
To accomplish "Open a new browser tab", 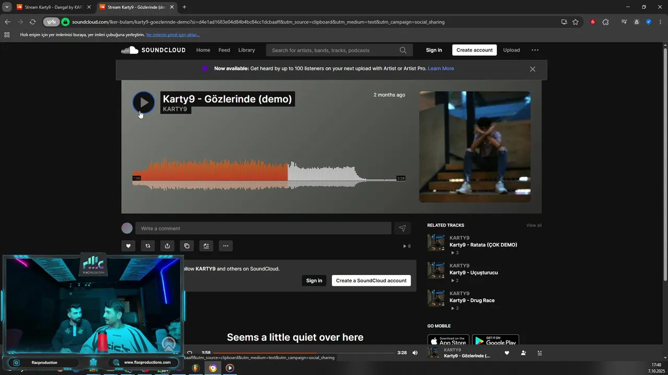I will click(x=184, y=7).
